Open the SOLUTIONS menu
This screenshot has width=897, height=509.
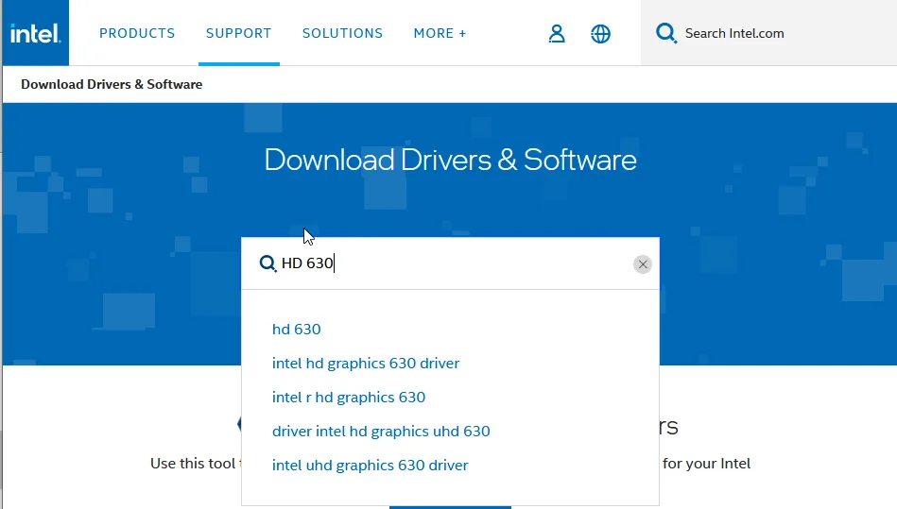pyautogui.click(x=343, y=33)
